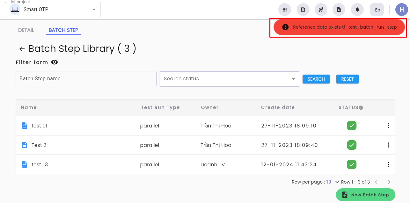The image size is (410, 203).
Task: Sort by the Create date column header
Action: pos(278,107)
